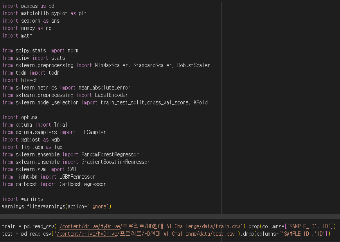Screen dimensions: 340x242
Task: Click the line 'from scipy import stats'
Action: click(x=34, y=58)
